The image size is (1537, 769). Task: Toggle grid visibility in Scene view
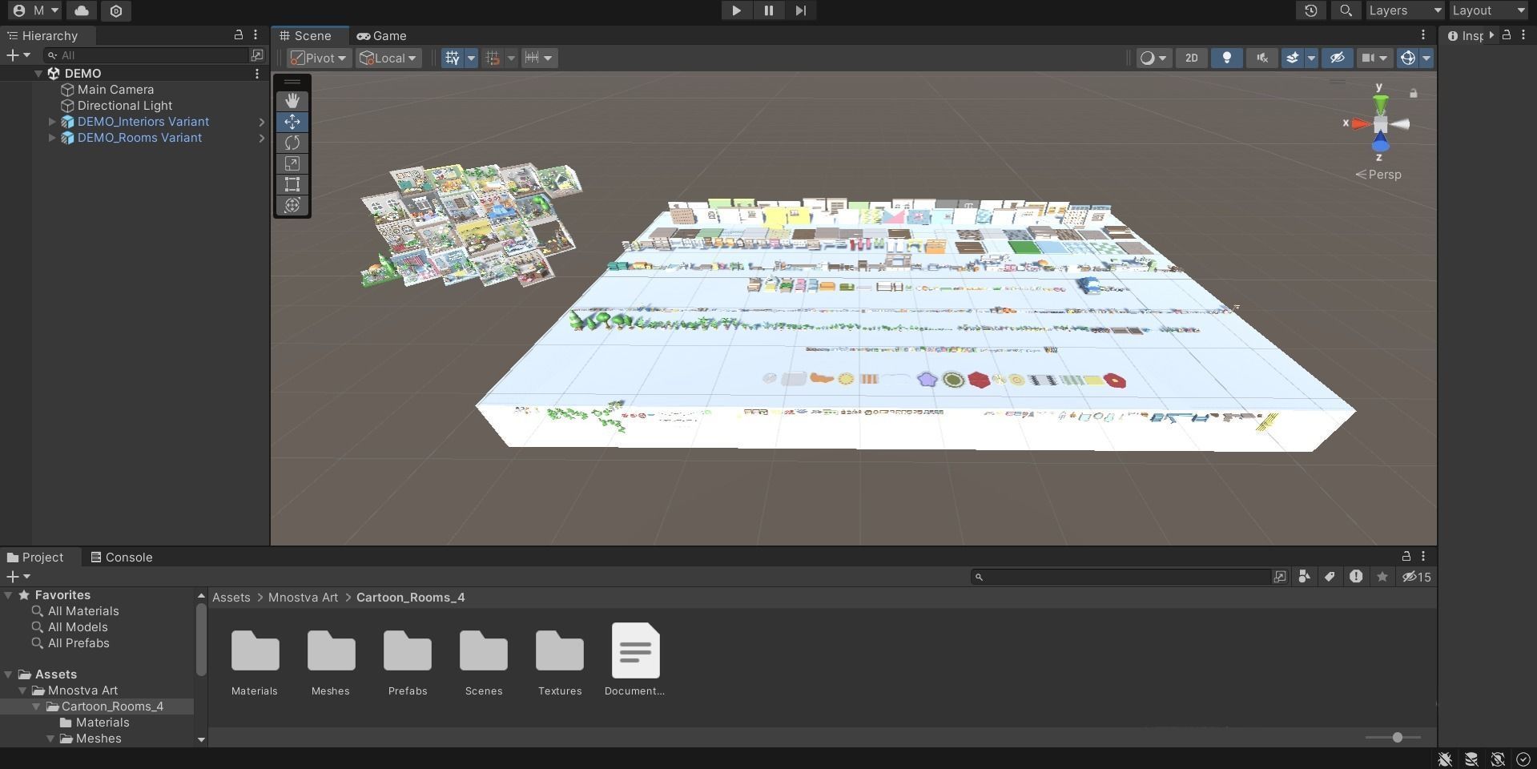(x=453, y=58)
